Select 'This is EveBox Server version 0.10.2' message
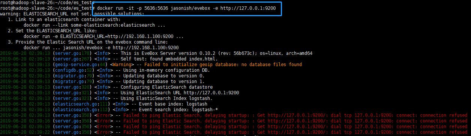The image size is (471, 136). coord(216,53)
